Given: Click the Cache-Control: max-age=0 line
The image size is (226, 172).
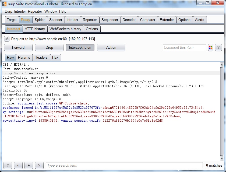Looking at the screenshot, I should coord(25,78).
